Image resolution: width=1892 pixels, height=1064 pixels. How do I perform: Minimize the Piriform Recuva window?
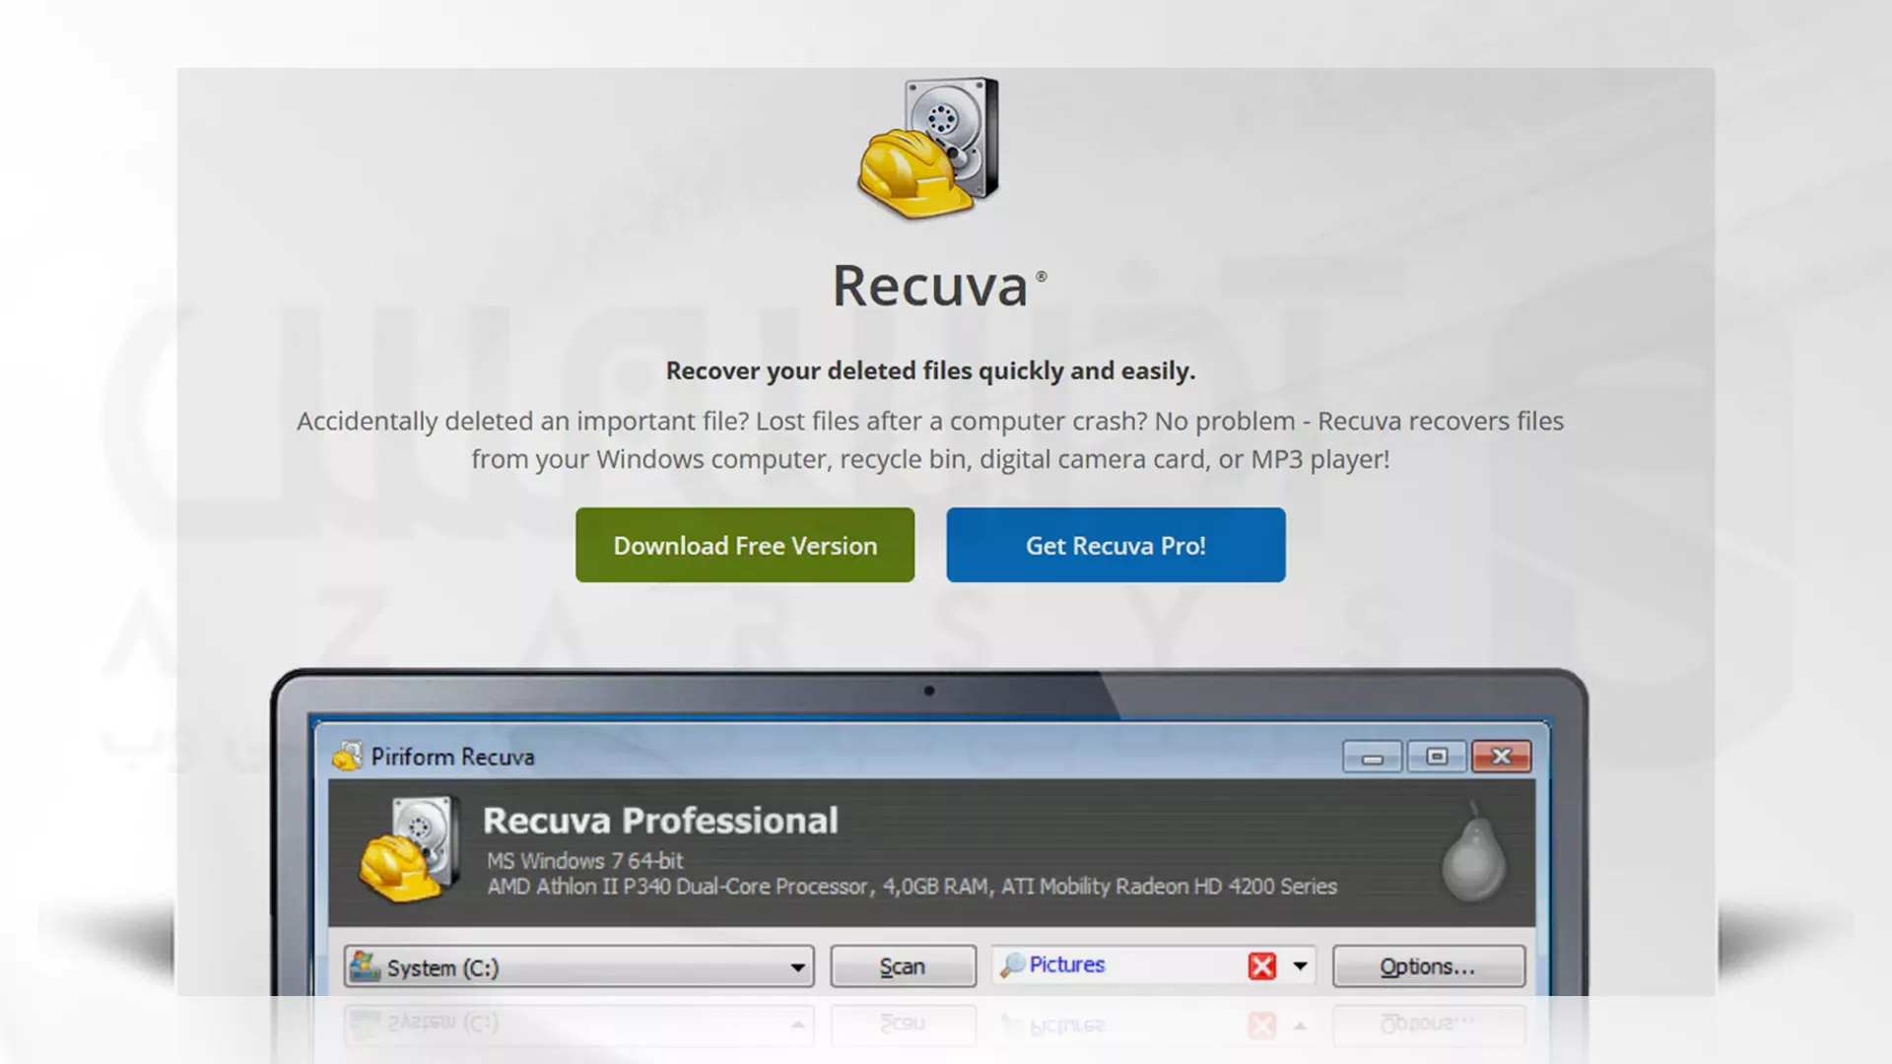point(1372,757)
